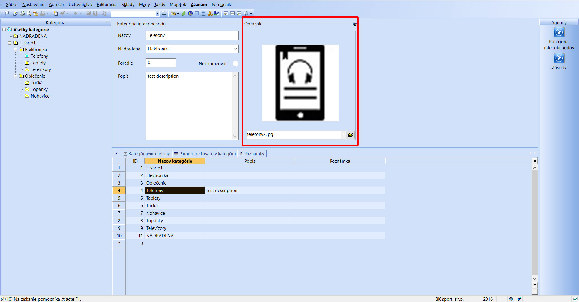Image resolution: width=579 pixels, height=302 pixels.
Task: Click the ID column header
Action: [x=135, y=161]
